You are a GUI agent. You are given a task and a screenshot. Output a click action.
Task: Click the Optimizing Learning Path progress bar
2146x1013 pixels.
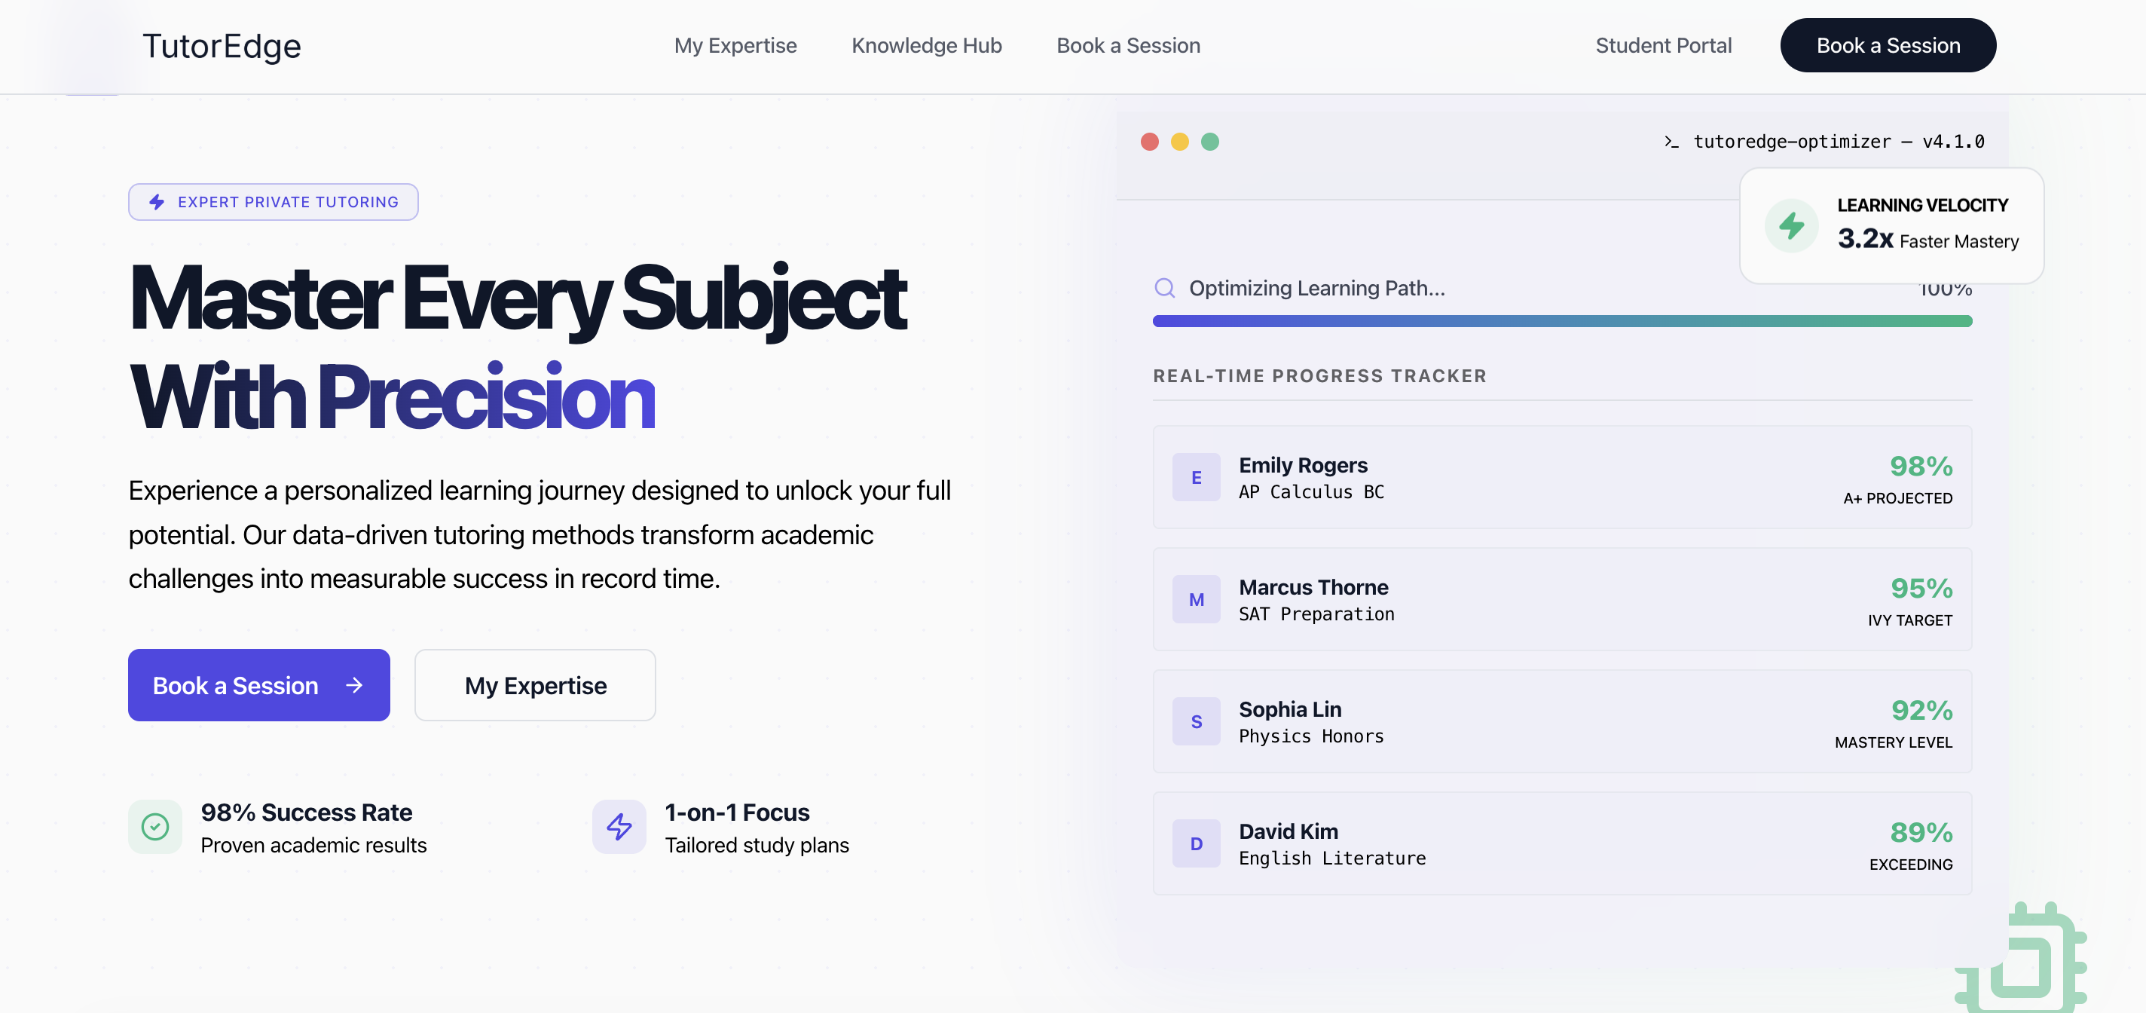click(1562, 321)
